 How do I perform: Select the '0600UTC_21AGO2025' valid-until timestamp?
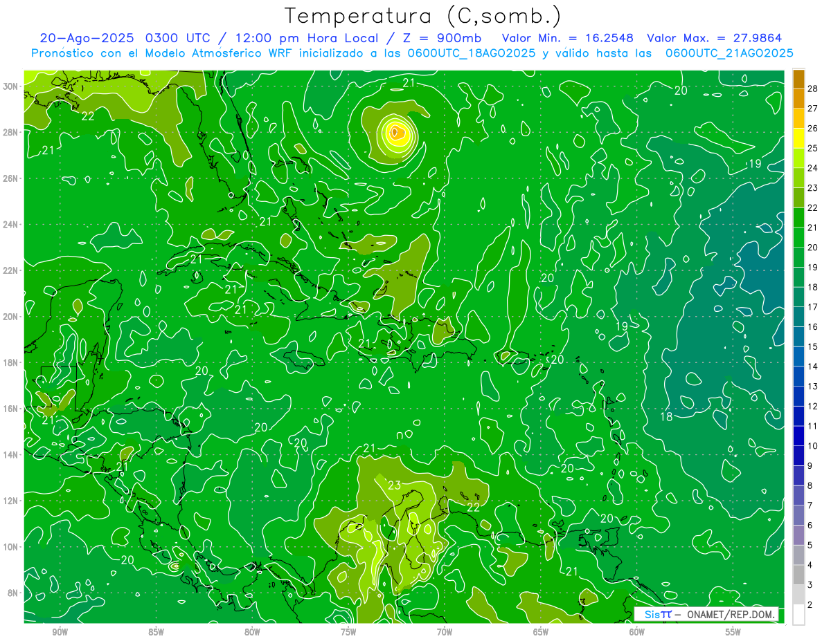point(729,53)
